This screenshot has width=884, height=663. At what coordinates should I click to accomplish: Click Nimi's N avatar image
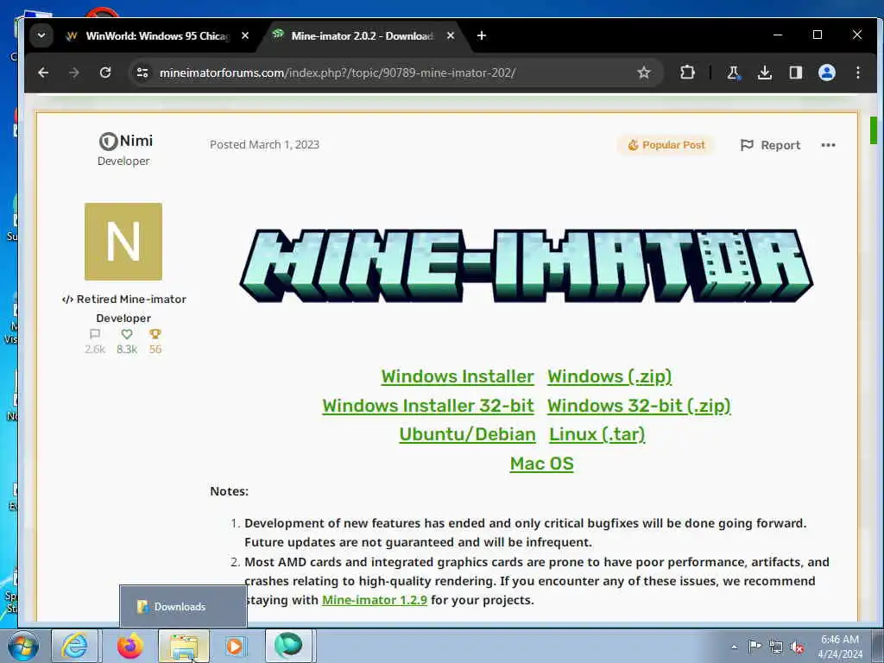coord(123,242)
